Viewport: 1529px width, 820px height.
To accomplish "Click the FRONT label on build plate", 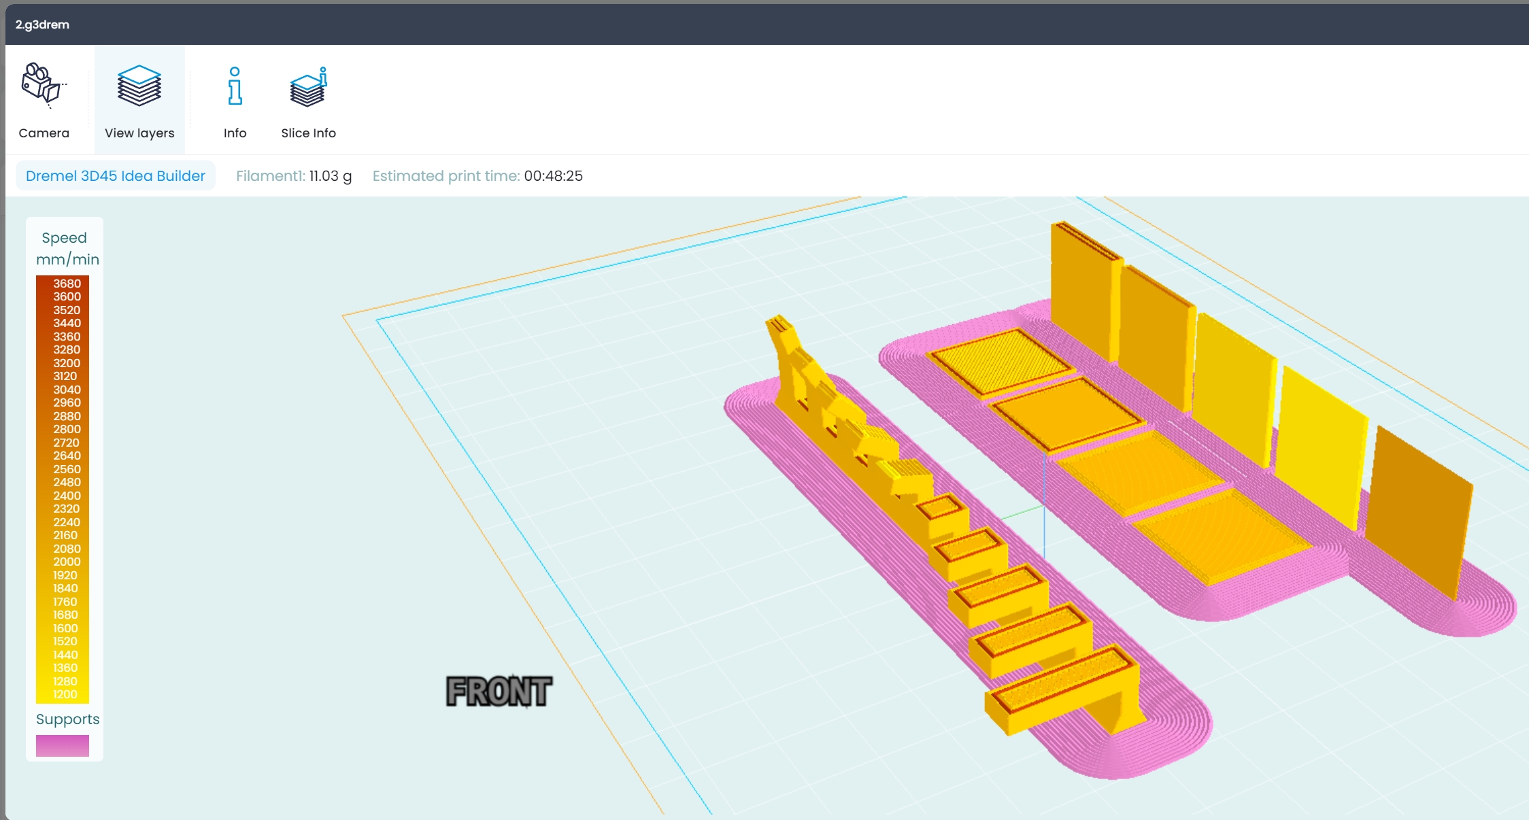I will (499, 691).
